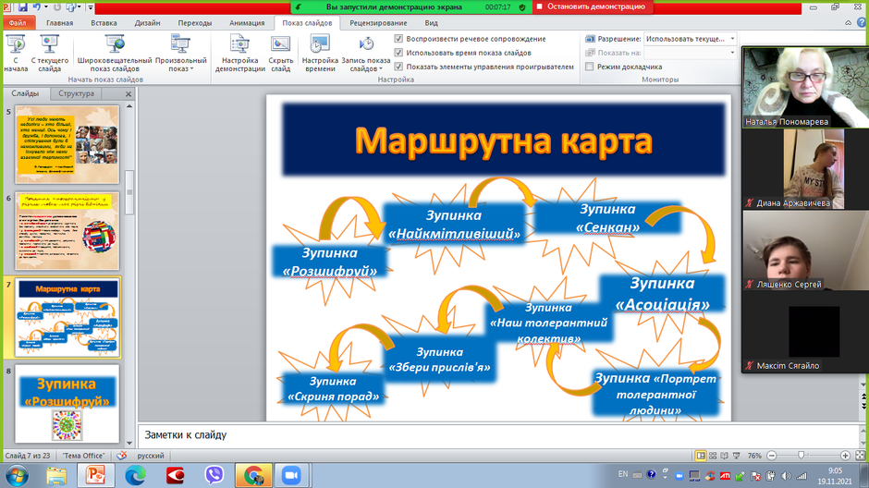Uncheck the narration playback checkbox
869x488 pixels.
398,39
